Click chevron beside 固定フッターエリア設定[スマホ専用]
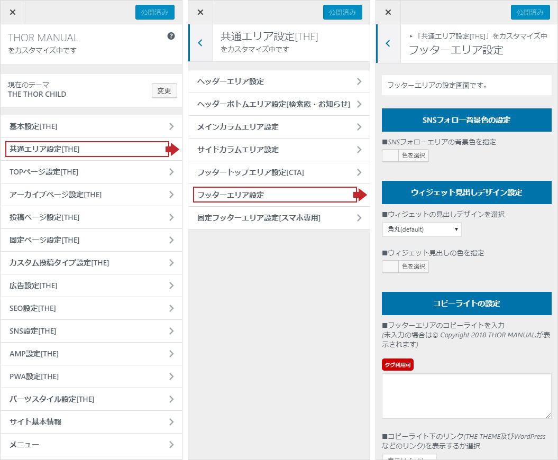 coord(359,218)
